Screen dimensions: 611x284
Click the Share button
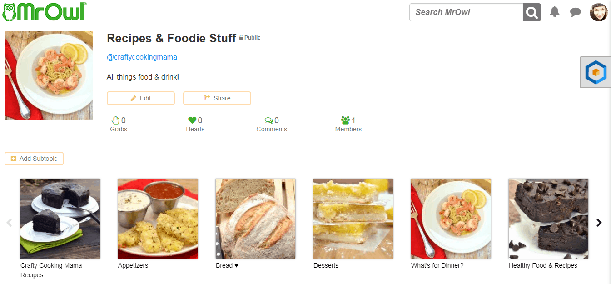217,98
